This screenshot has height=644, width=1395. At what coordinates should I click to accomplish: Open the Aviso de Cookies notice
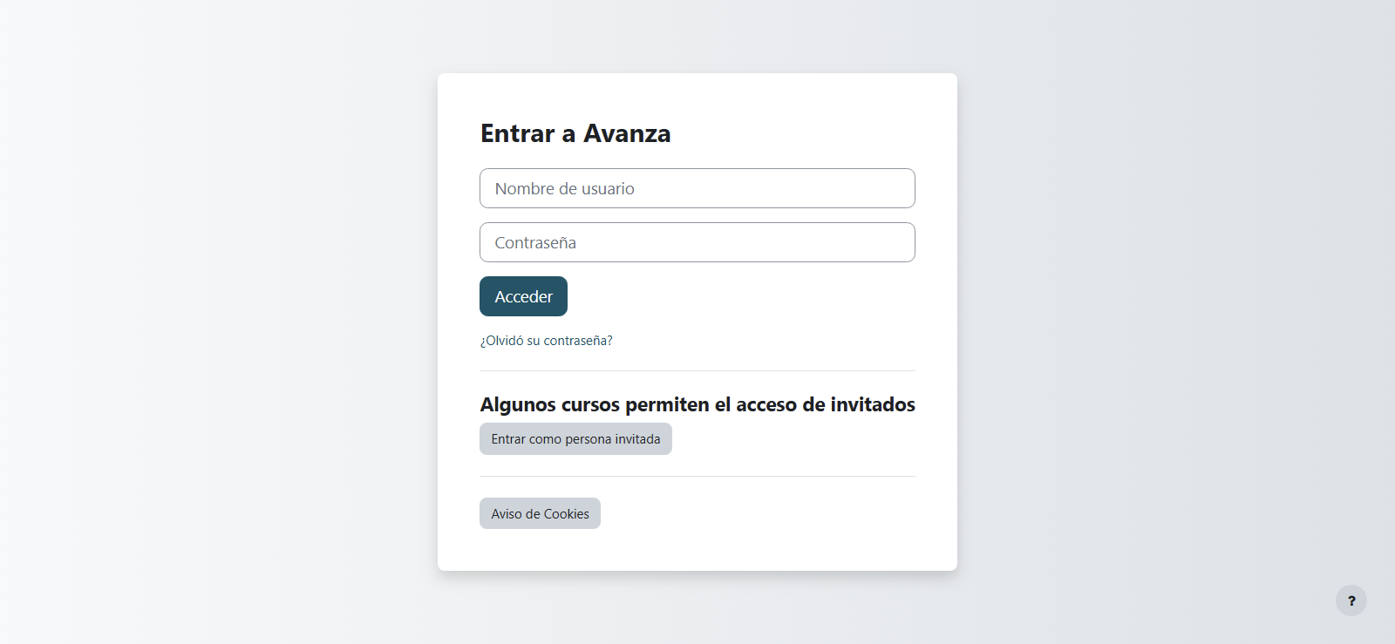click(540, 513)
